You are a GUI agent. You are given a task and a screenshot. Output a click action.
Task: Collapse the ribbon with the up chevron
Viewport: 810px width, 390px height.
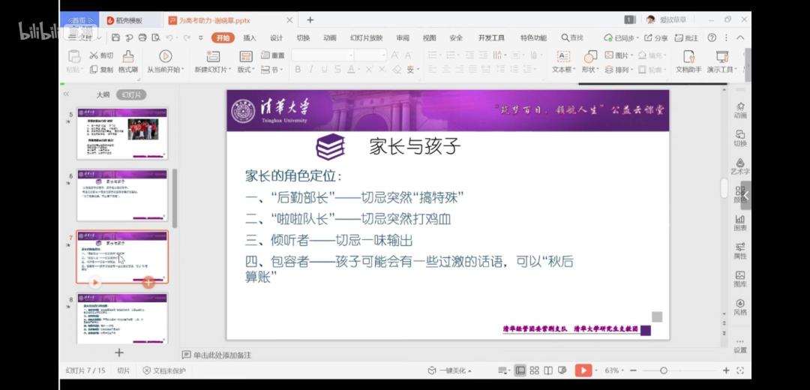(740, 37)
